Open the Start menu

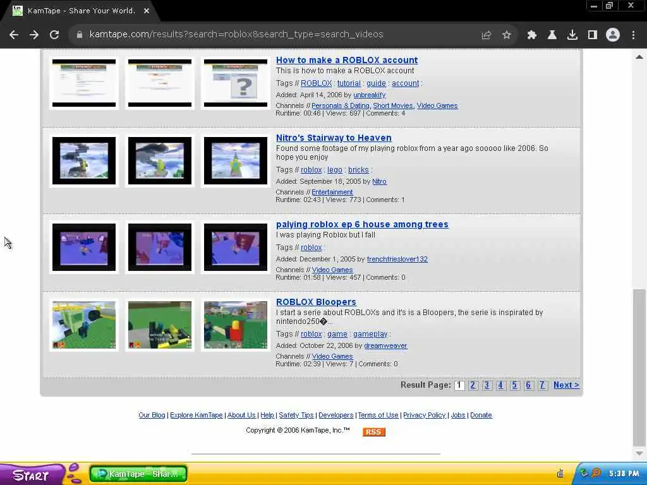point(31,474)
